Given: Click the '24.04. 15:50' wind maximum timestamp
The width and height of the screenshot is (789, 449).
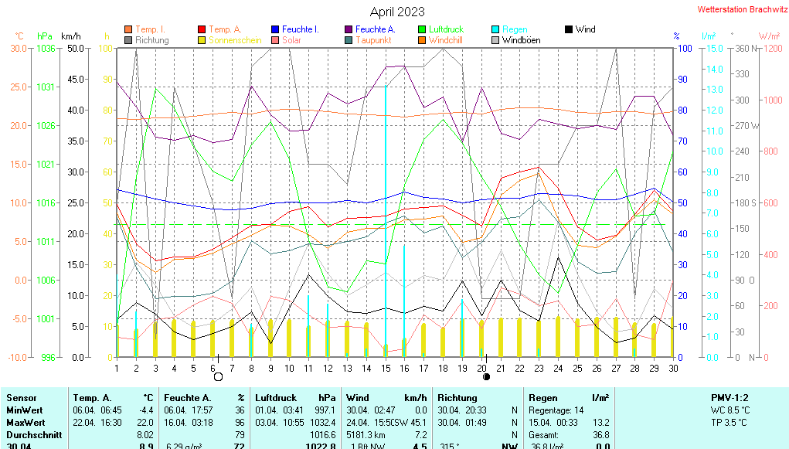Looking at the screenshot, I should pos(370,423).
